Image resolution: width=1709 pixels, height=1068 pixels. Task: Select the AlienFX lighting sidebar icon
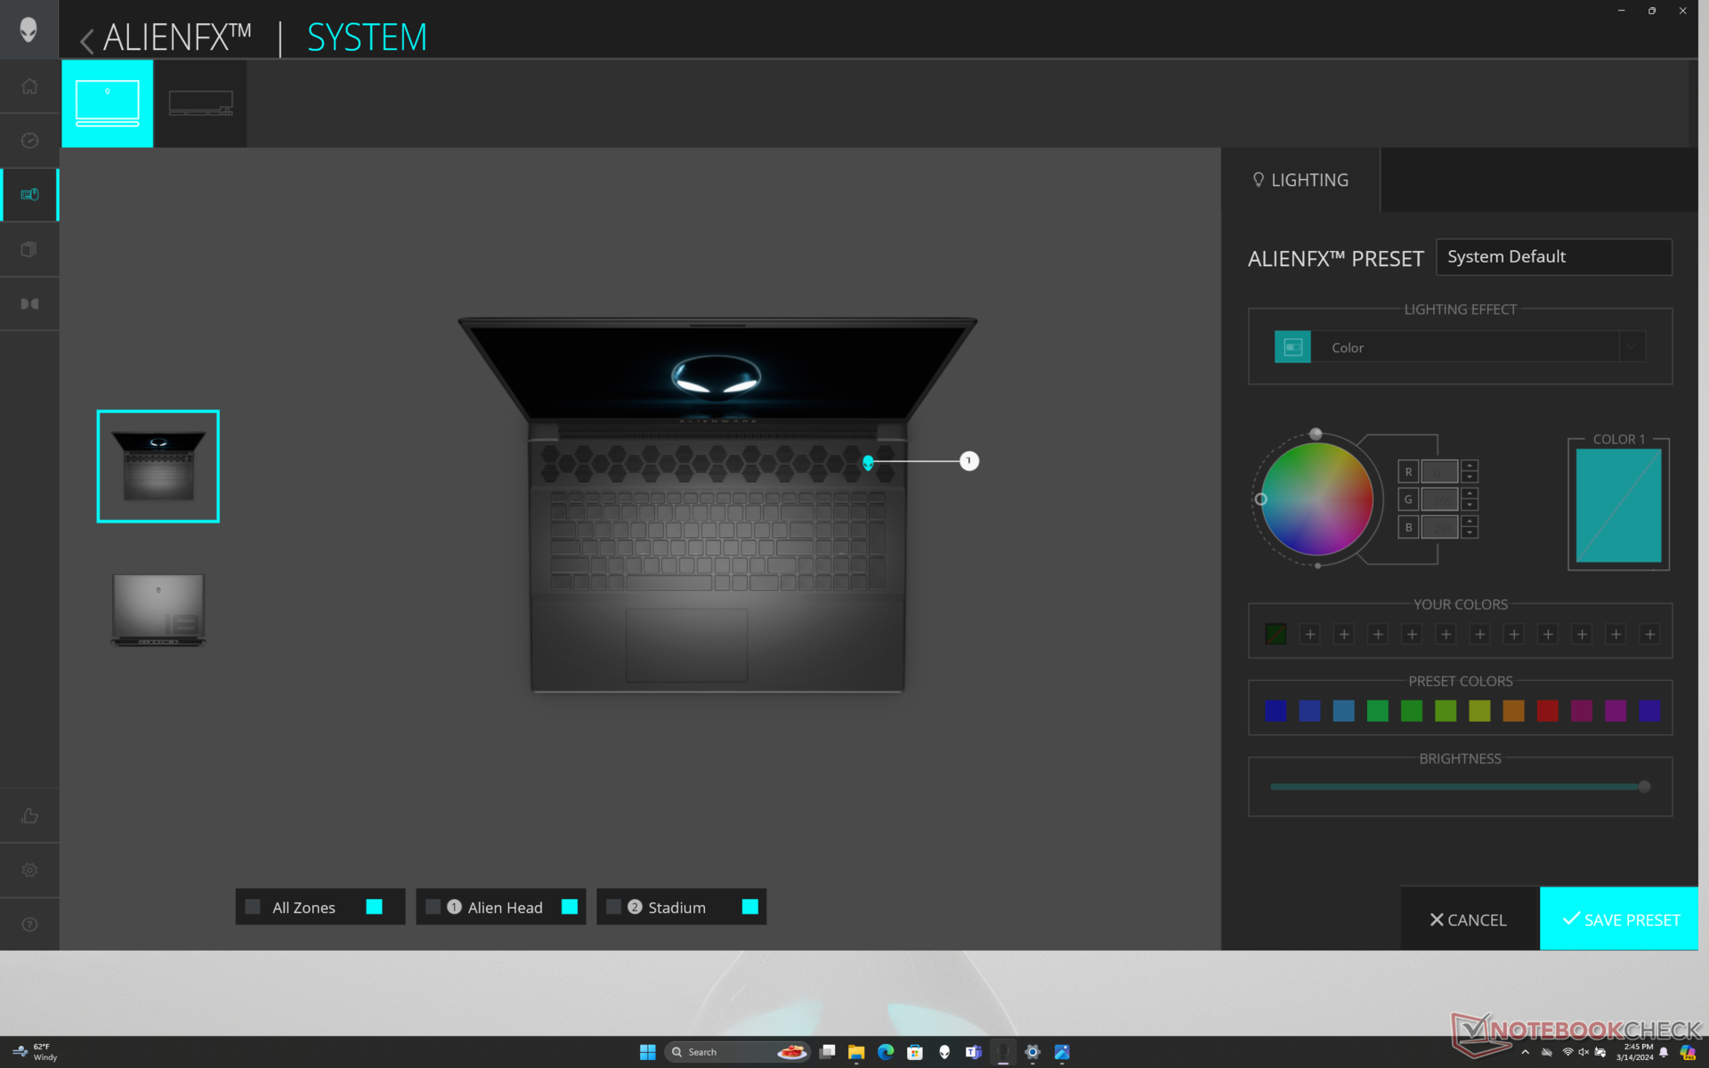coord(29,195)
